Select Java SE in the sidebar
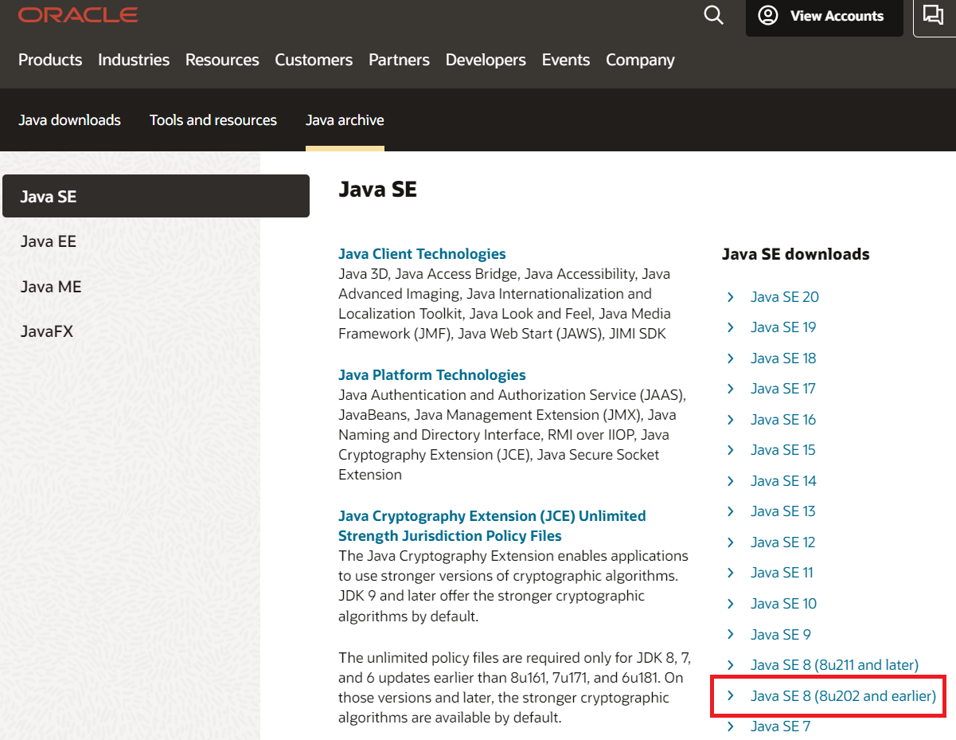Viewport: 956px width, 740px height. click(x=156, y=196)
